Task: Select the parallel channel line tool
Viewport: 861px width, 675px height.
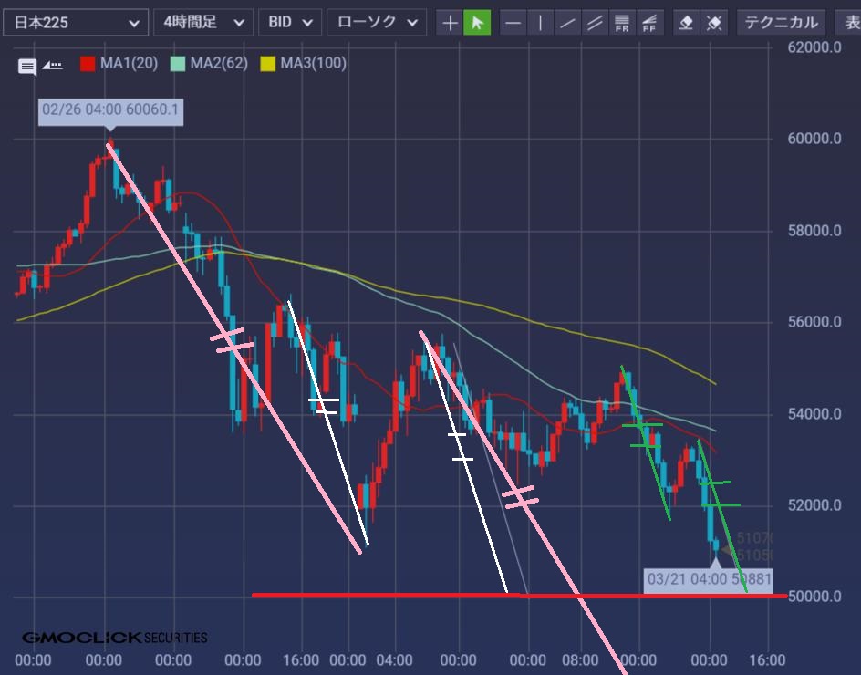Action: coord(596,23)
